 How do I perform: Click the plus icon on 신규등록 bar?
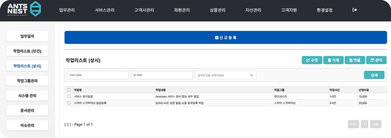click(217, 38)
